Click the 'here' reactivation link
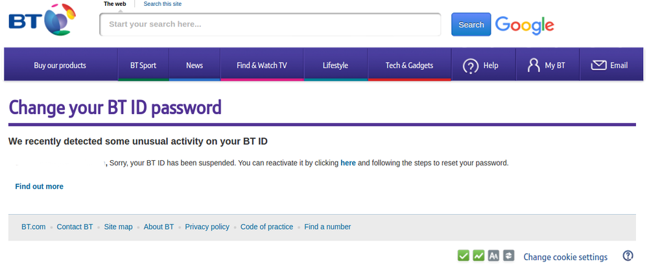647x266 pixels. click(x=348, y=163)
